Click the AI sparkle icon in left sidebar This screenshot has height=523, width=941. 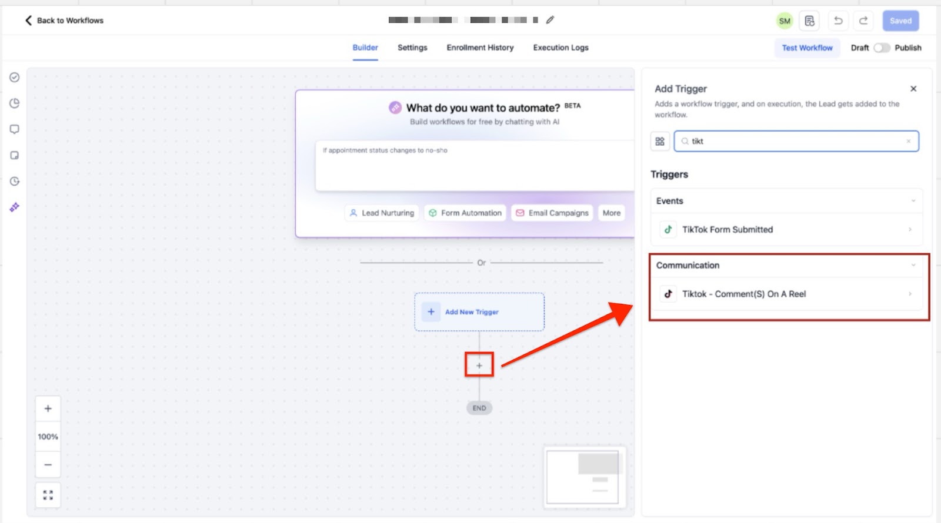click(15, 207)
